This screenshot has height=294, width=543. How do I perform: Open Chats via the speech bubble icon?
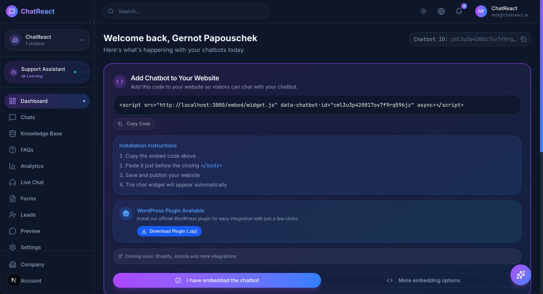click(28, 117)
